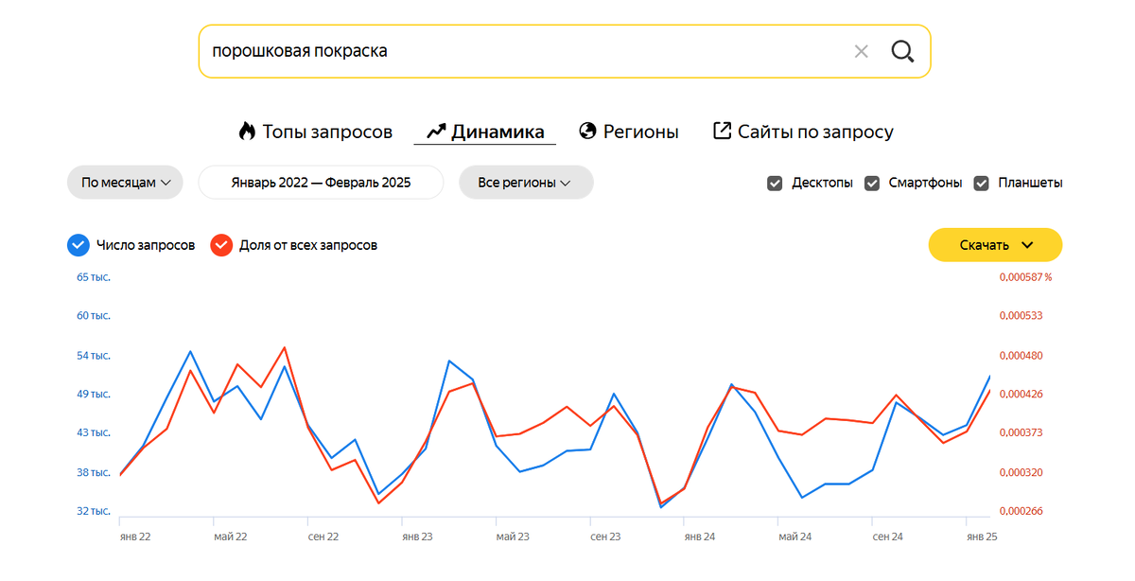
Task: Open the По месяцам dropdown
Action: click(124, 182)
